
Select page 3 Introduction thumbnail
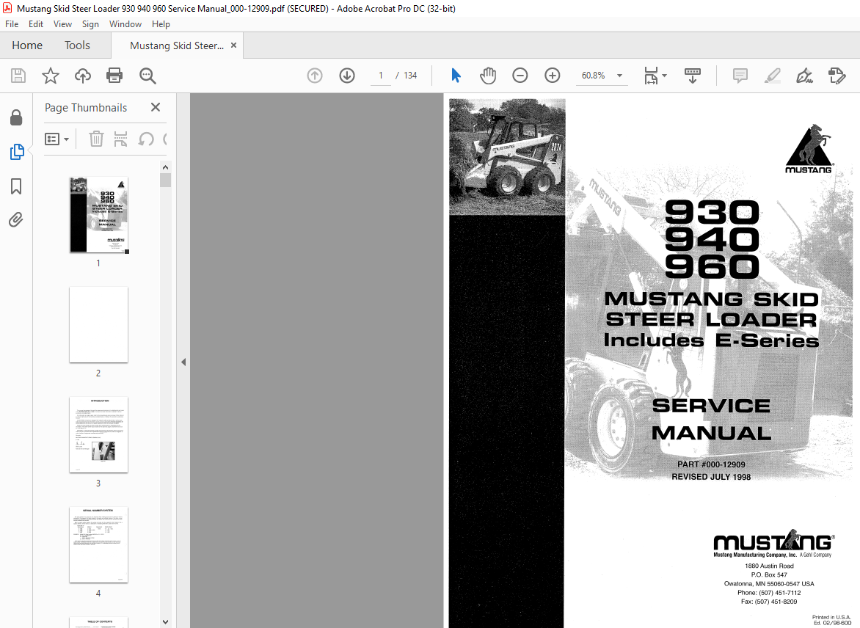point(99,435)
